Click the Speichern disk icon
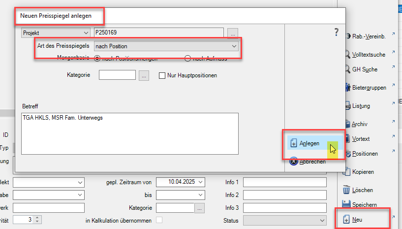 [346, 204]
